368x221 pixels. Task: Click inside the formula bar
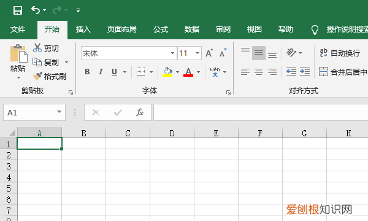coord(261,112)
